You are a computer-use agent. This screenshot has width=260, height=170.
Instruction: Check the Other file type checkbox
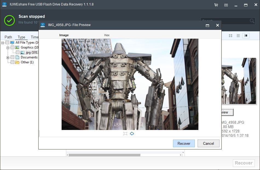13,62
